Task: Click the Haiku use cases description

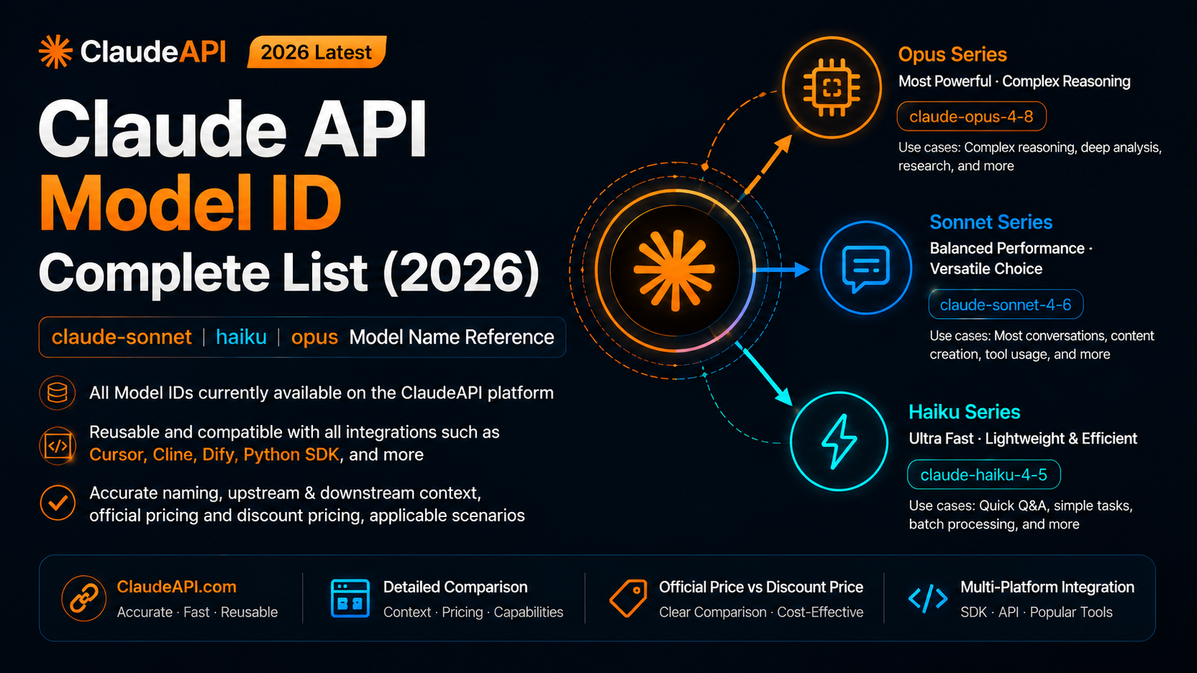Action: pos(1021,515)
